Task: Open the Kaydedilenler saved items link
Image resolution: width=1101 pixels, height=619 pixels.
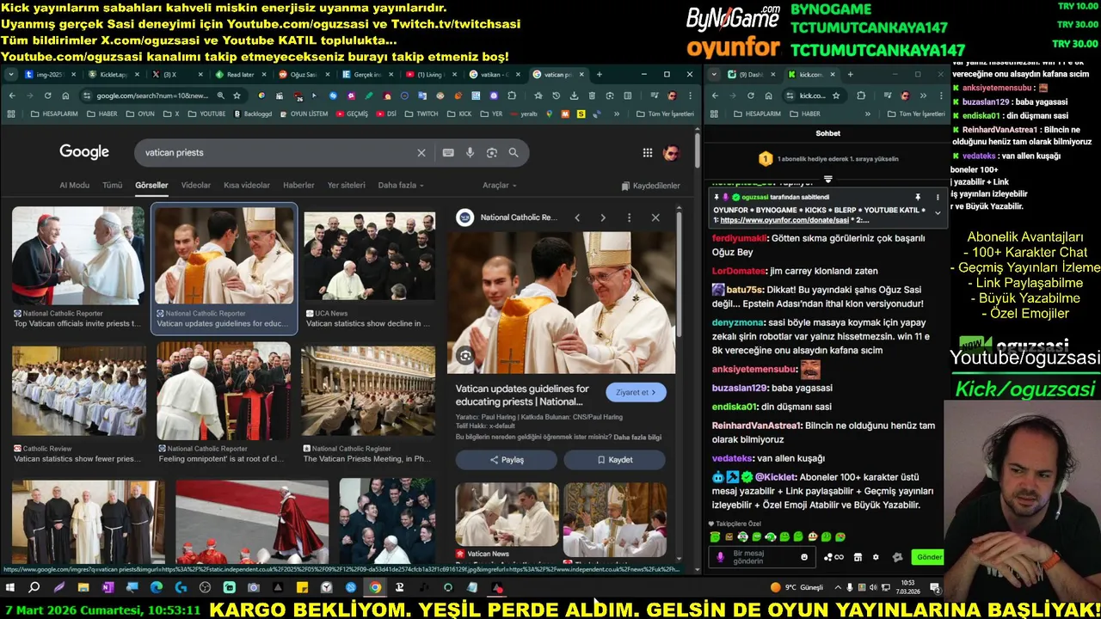Action: [650, 186]
